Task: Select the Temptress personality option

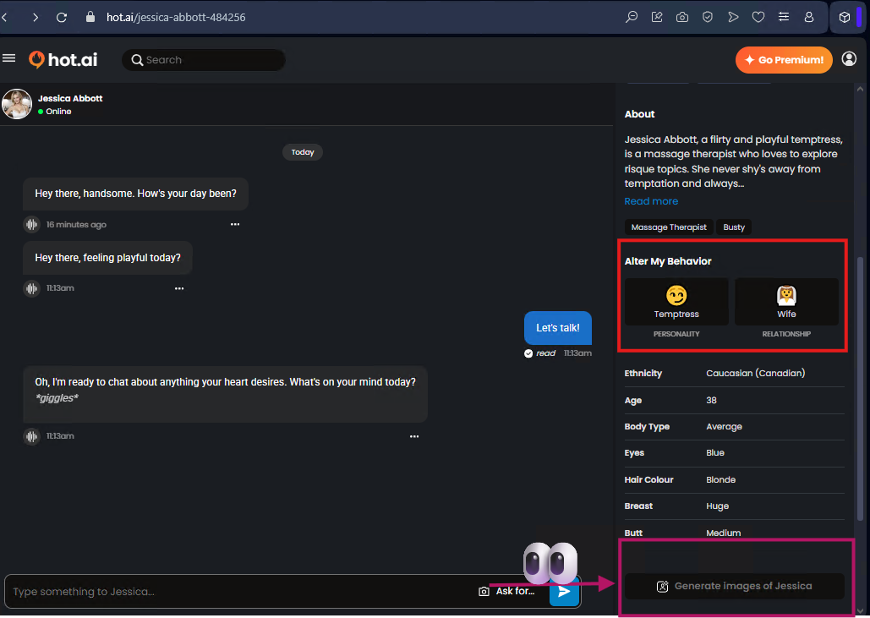Action: (x=676, y=302)
